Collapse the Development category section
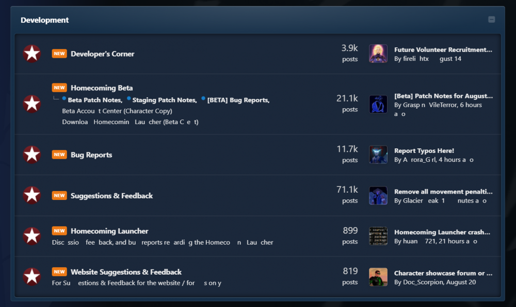The width and height of the screenshot is (516, 307). tap(491, 20)
